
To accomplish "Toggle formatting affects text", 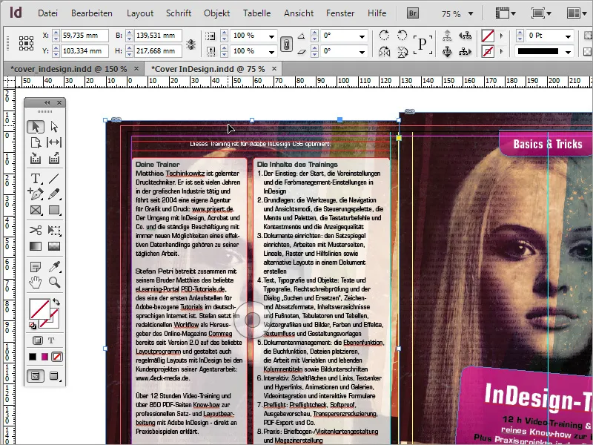I will pyautogui.click(x=51, y=340).
